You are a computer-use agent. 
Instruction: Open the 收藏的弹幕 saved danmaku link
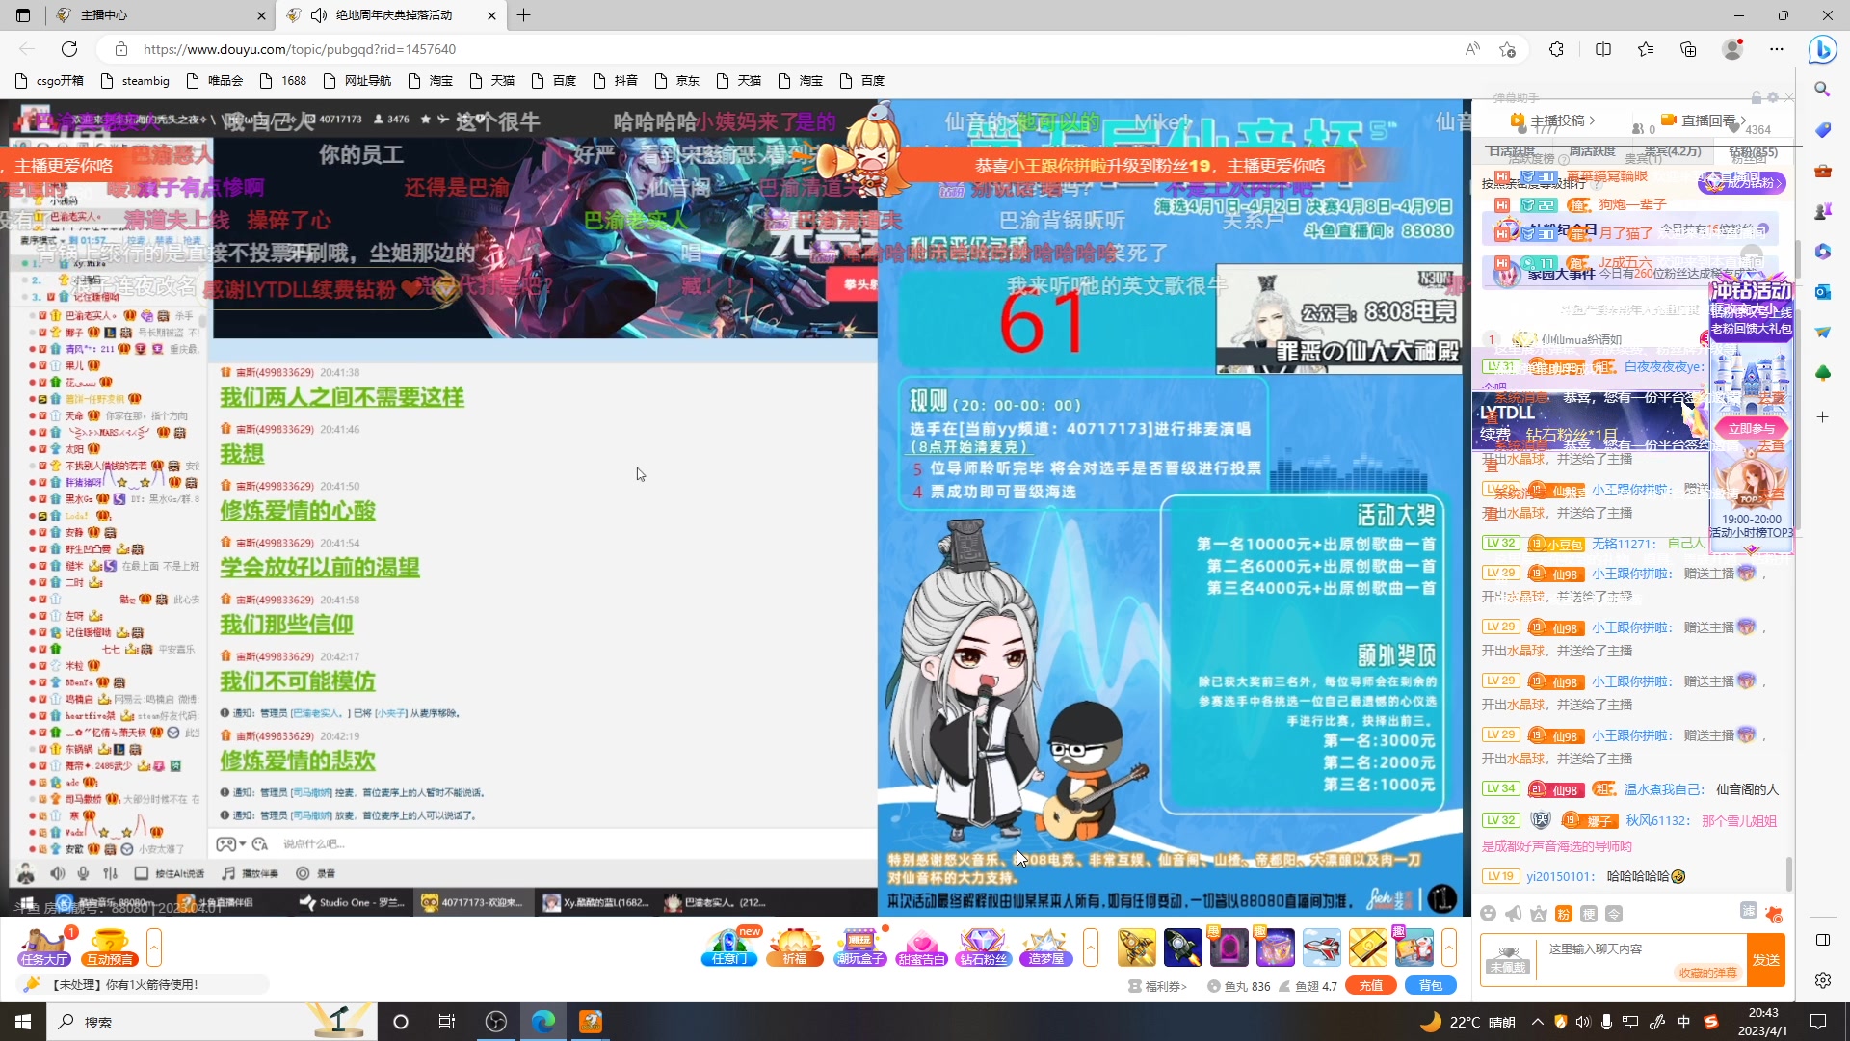pos(1708,973)
